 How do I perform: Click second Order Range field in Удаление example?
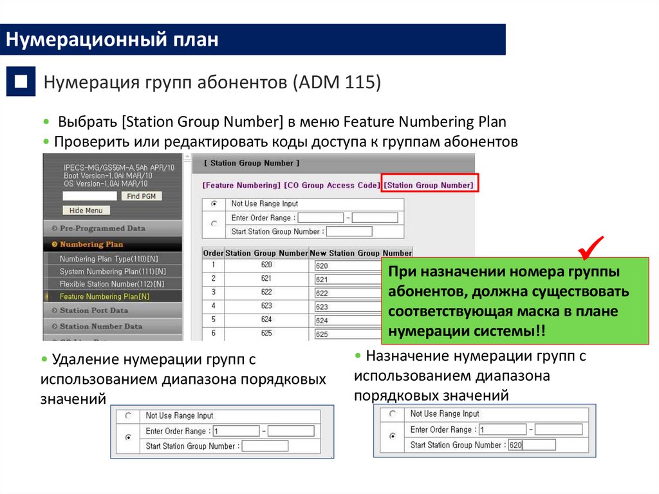coord(291,431)
